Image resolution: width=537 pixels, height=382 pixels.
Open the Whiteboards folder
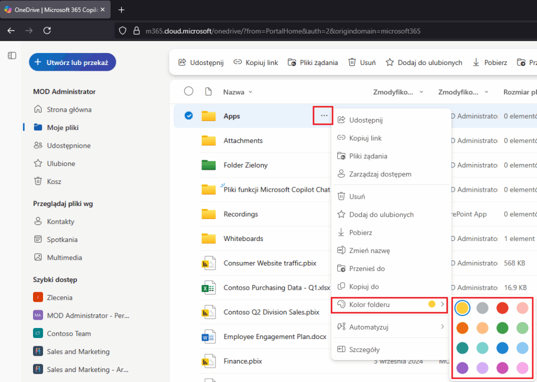pyautogui.click(x=243, y=238)
